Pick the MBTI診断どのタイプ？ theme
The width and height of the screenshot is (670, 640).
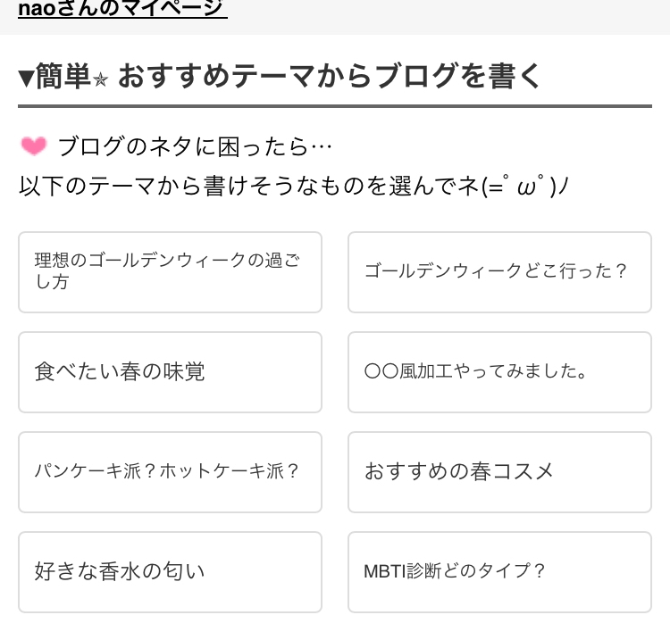(499, 571)
